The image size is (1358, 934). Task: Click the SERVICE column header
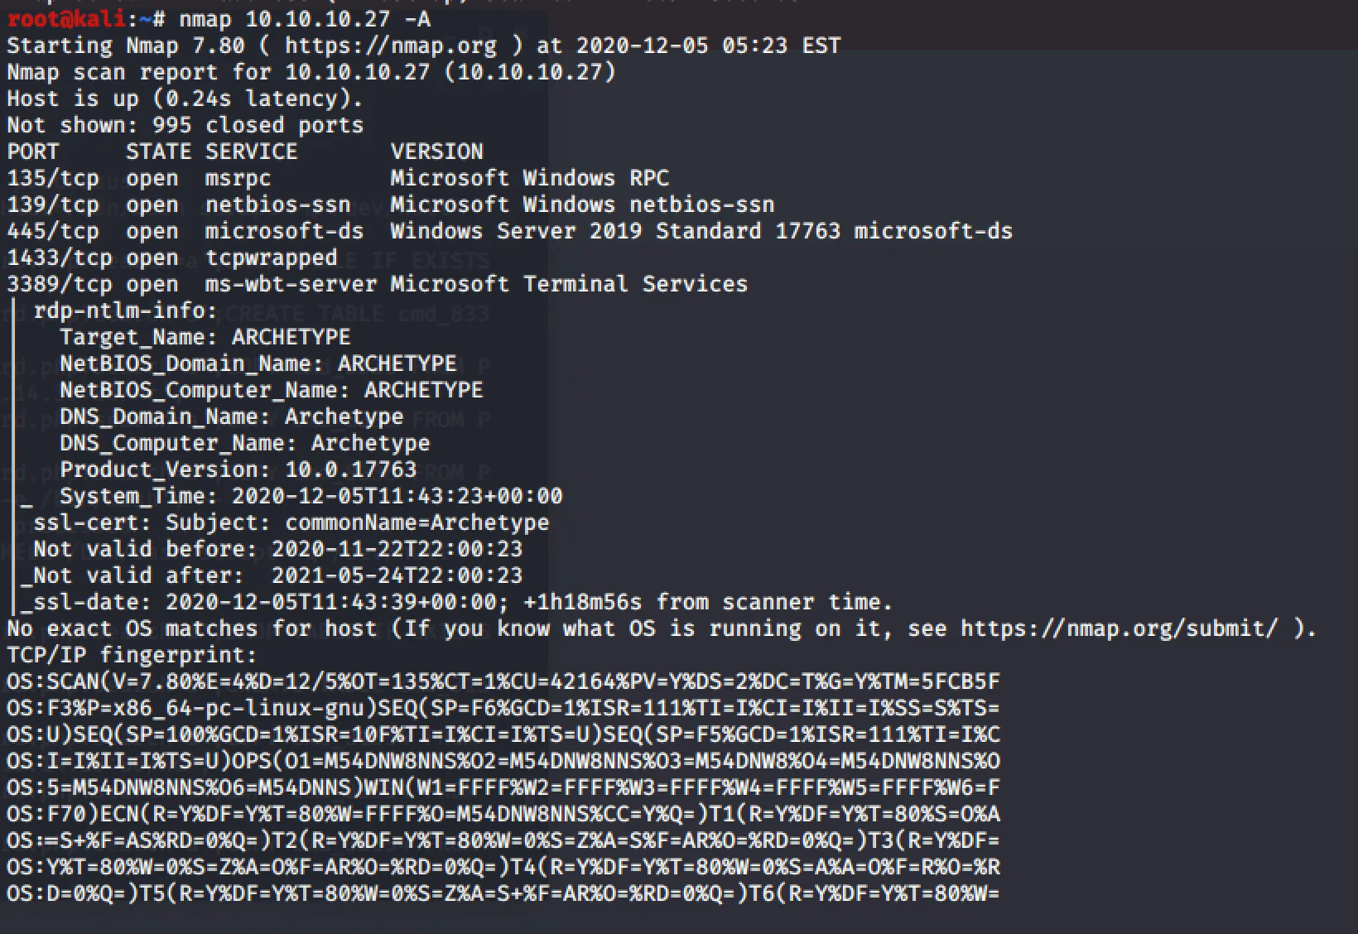251,152
